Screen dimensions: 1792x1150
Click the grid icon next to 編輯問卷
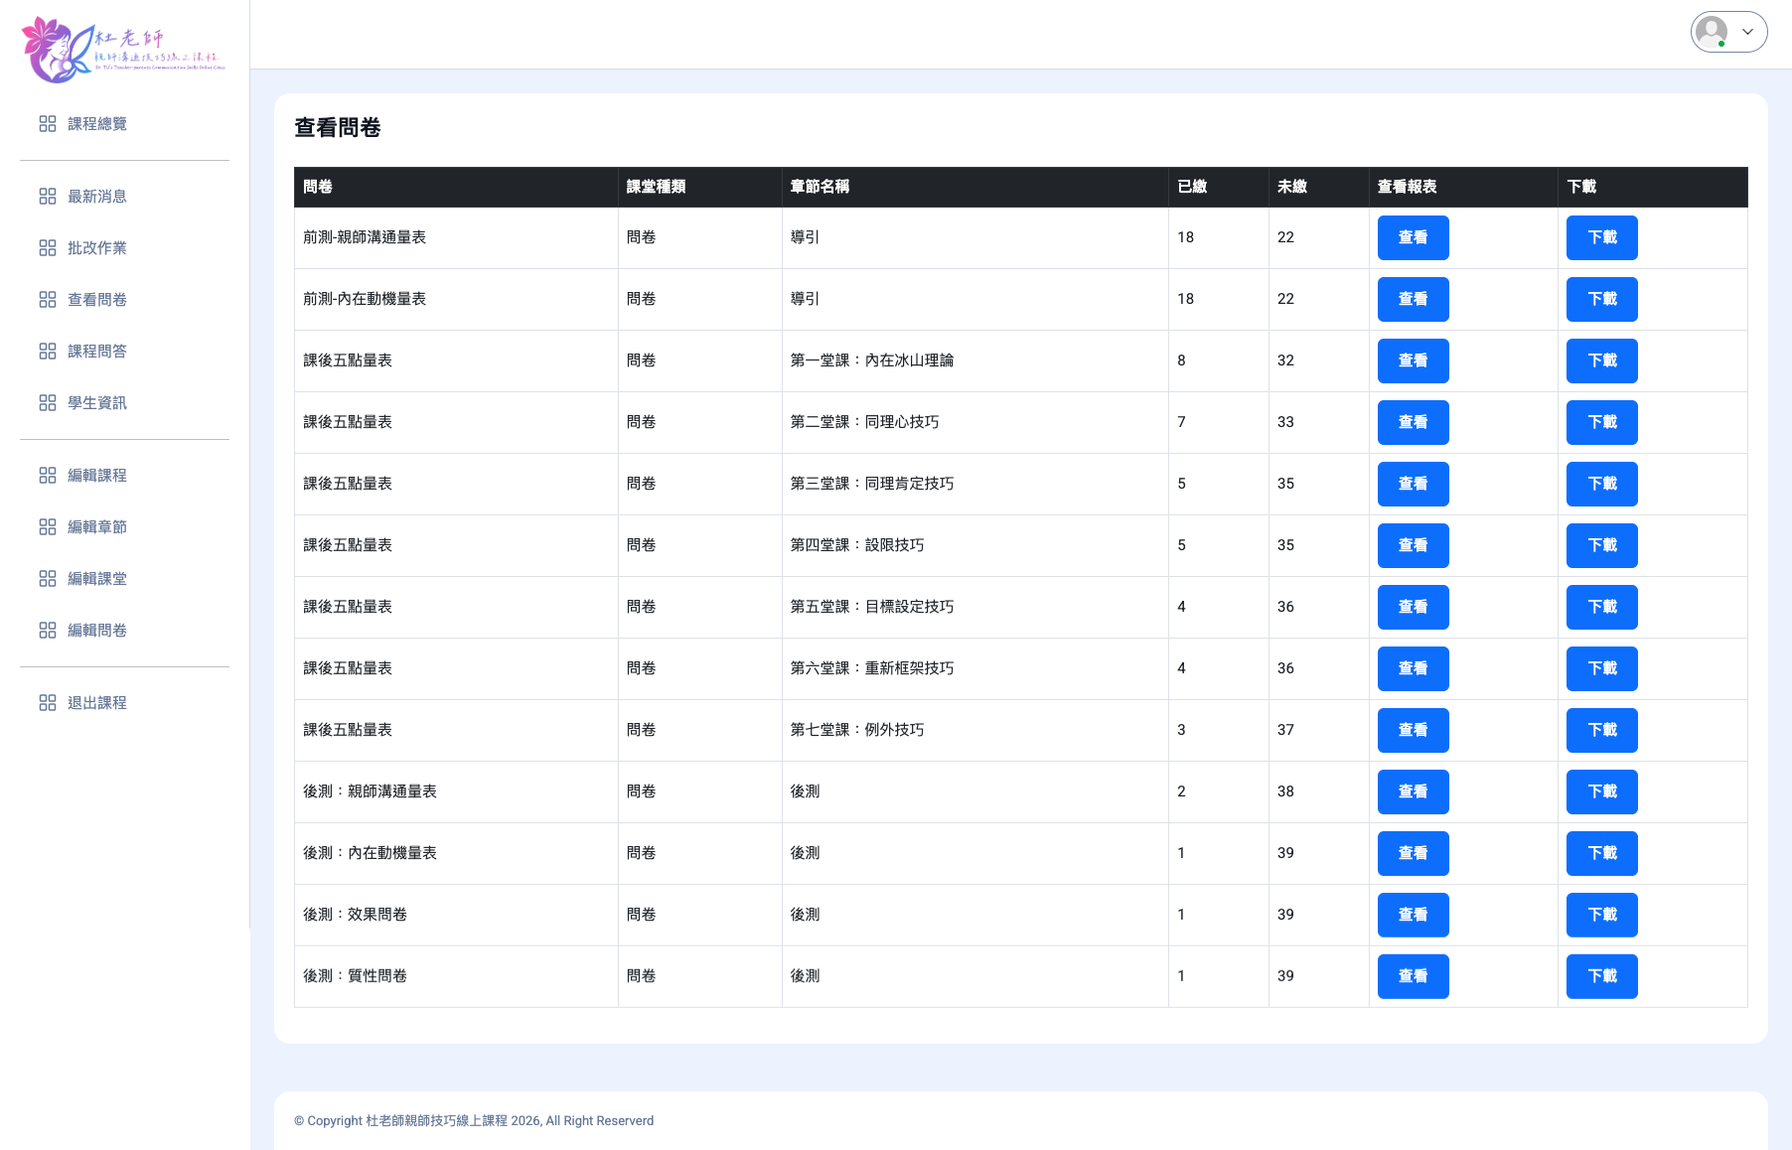(48, 631)
